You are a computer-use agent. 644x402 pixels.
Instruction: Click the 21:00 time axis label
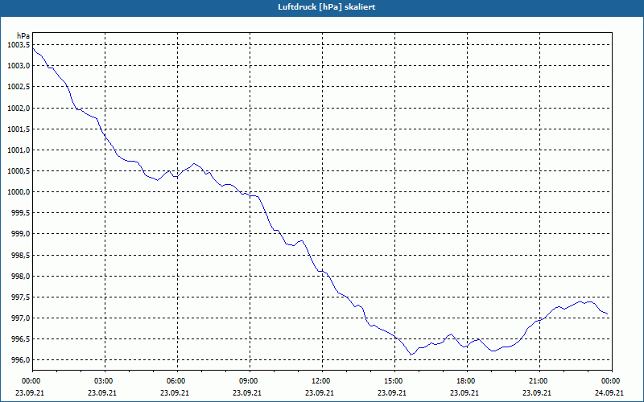point(539,381)
